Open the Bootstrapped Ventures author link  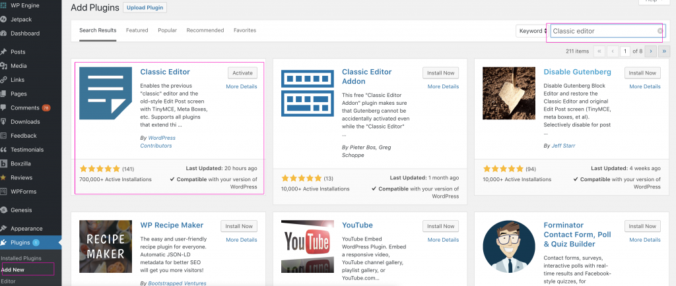[x=177, y=283]
